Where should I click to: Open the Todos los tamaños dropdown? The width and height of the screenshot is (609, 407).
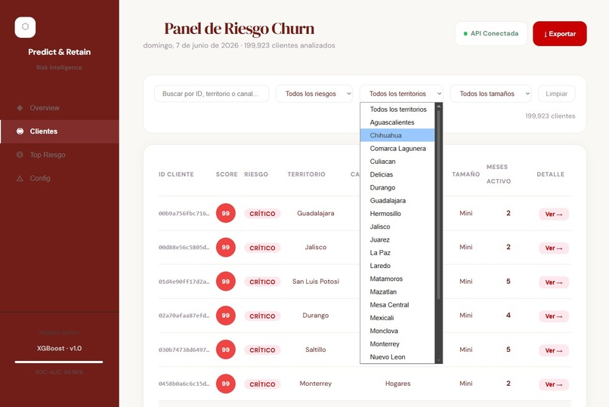coord(490,94)
